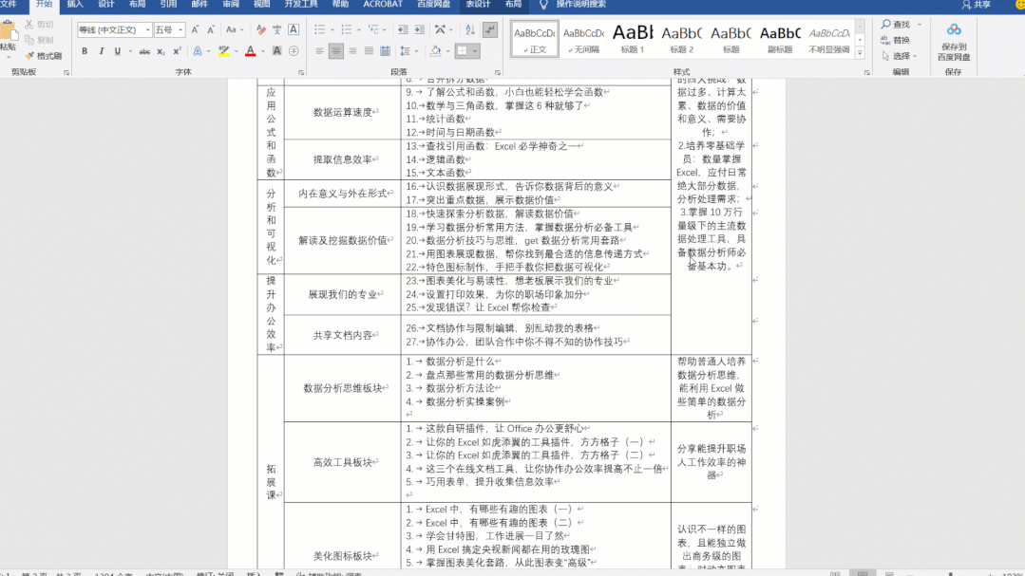Open the ACROBAT tab
The height and width of the screenshot is (576, 1025).
pos(383,5)
